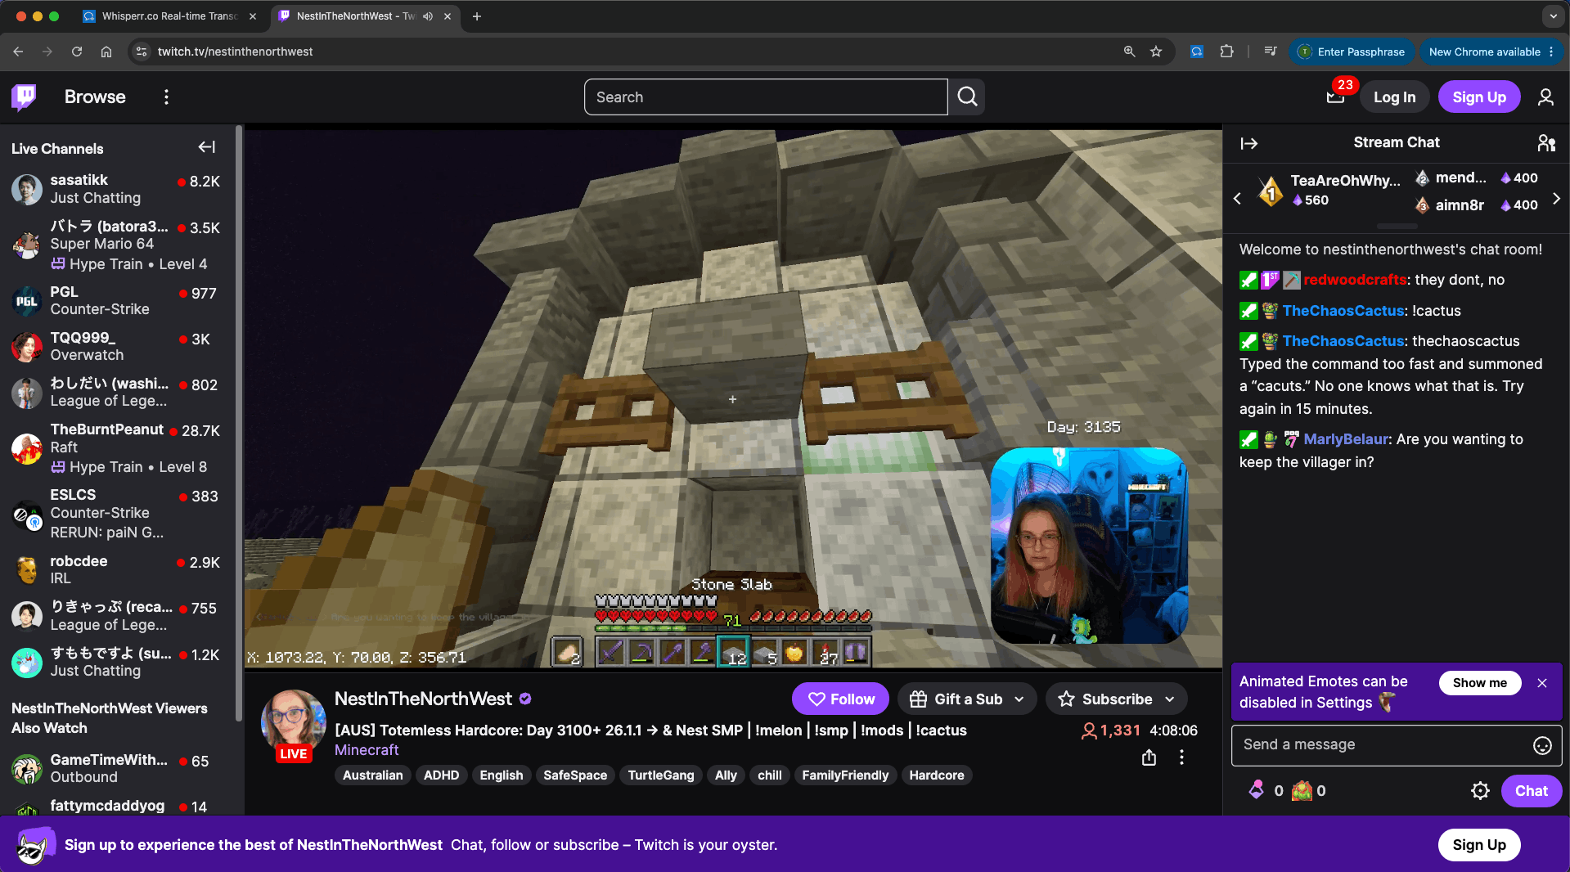Switch to the Whisperr.co tab

pos(169,16)
